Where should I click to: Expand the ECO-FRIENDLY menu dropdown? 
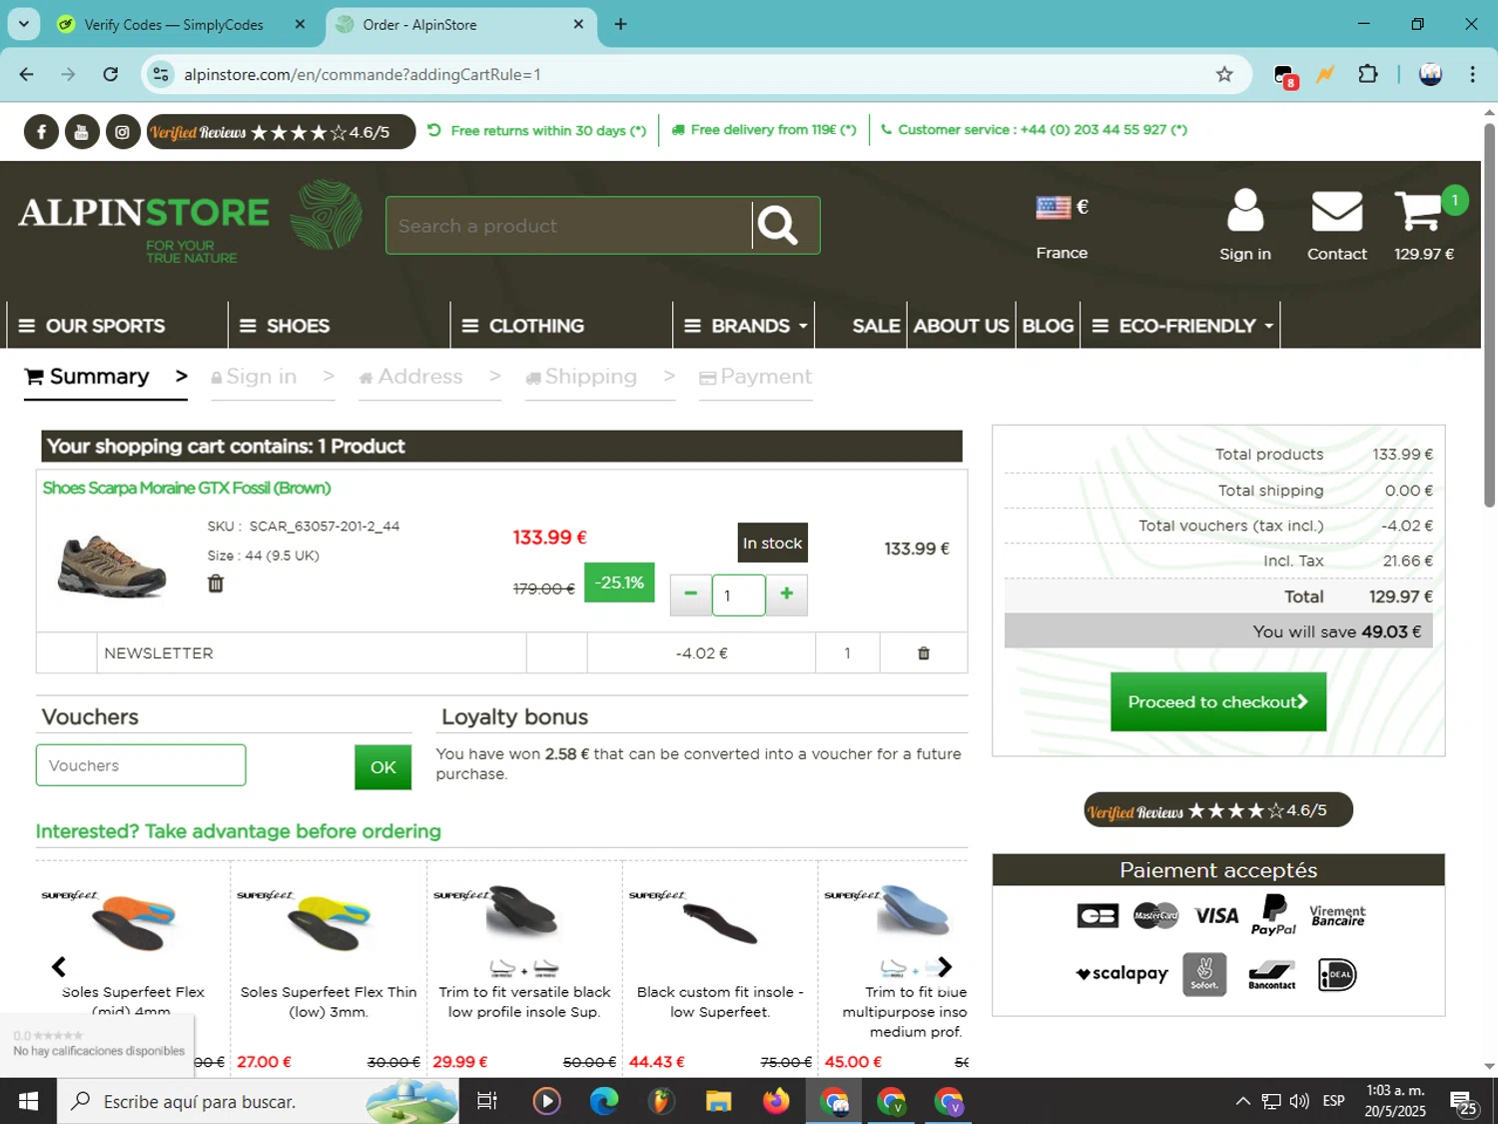[1182, 326]
